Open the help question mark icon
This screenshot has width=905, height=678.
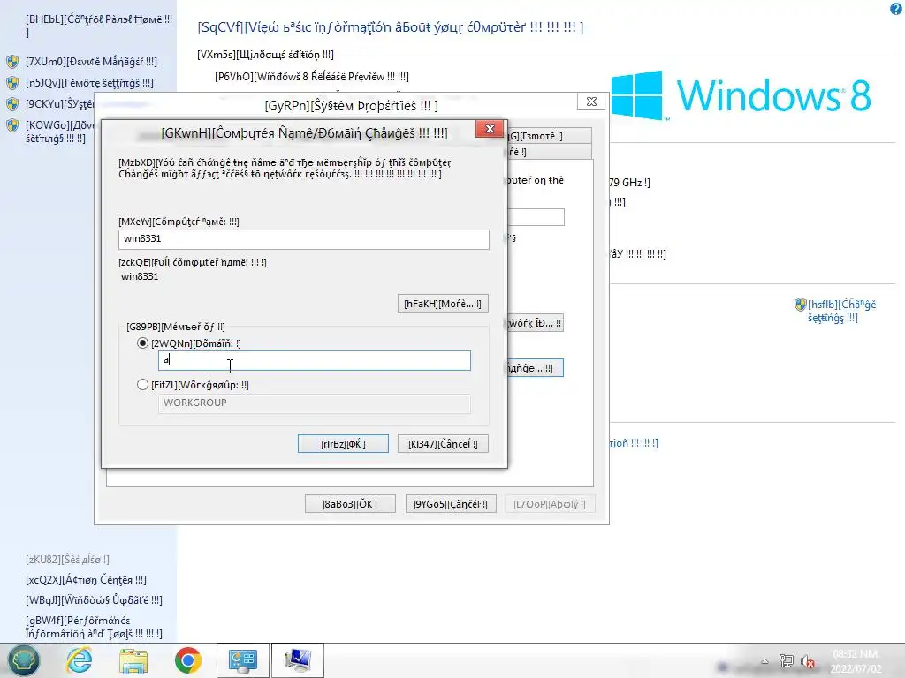[x=896, y=9]
